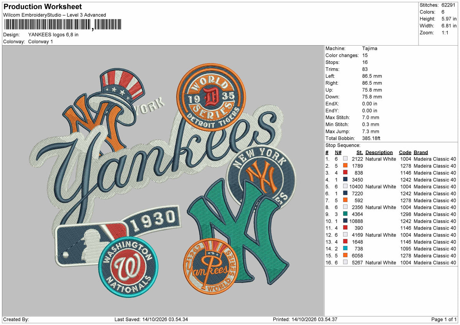The height and width of the screenshot is (325, 460).
Task: Click stitch count 1648 in stop 13
Action: [x=357, y=242]
